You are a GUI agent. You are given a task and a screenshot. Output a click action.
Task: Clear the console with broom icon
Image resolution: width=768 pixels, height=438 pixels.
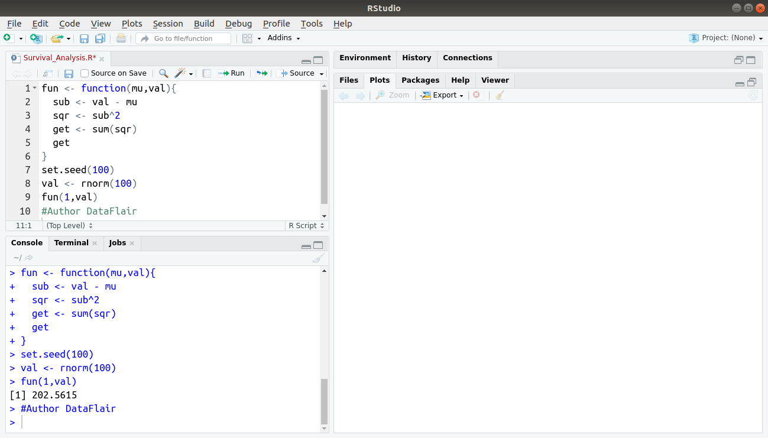click(x=319, y=258)
